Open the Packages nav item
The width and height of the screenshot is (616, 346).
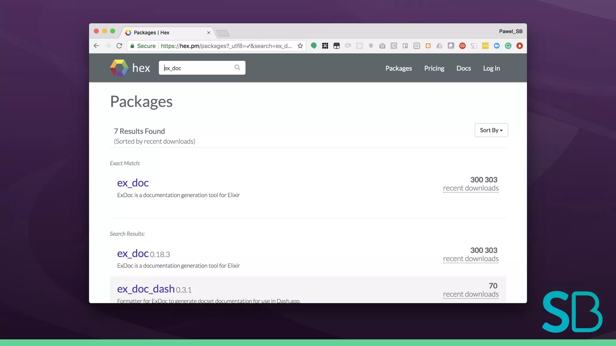(399, 68)
